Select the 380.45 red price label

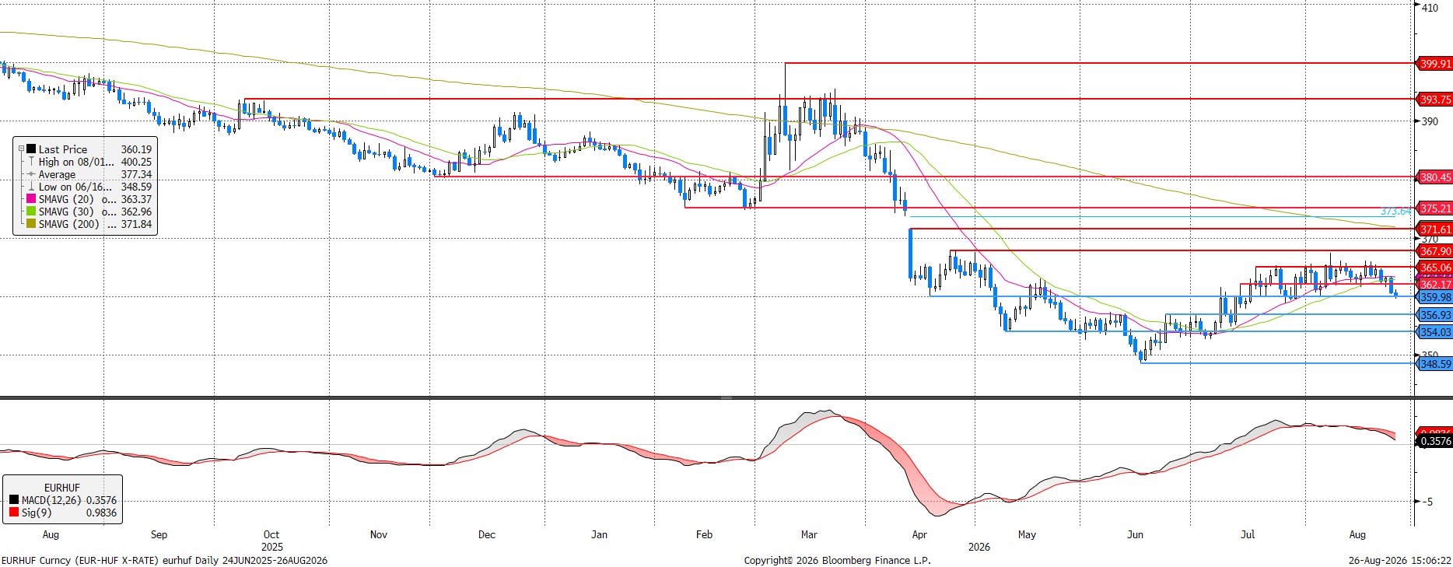click(x=1435, y=177)
